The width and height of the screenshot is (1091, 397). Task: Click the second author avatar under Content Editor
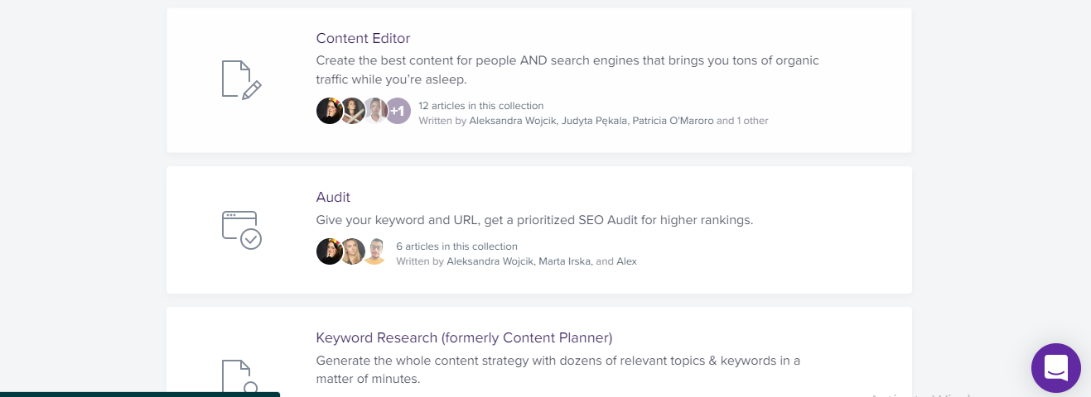[x=352, y=111]
